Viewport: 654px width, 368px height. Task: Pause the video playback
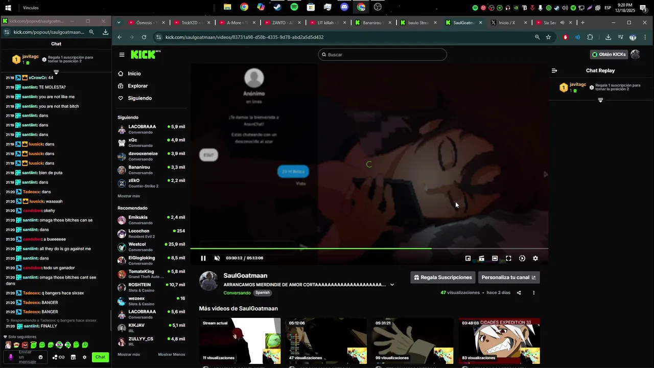(x=203, y=258)
